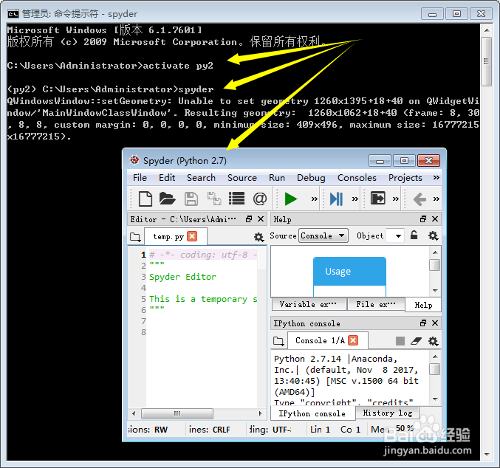Expand chevron after maximize pane icon

[396, 199]
